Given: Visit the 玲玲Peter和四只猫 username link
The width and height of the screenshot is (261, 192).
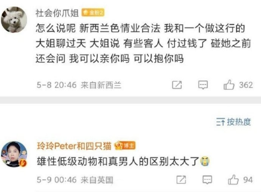Looking at the screenshot, I should (x=74, y=146).
